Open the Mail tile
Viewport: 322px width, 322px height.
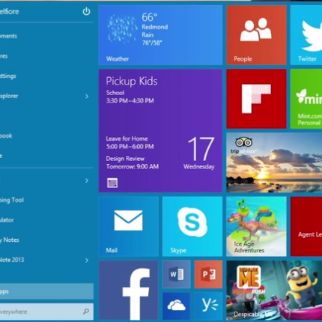pos(129,226)
